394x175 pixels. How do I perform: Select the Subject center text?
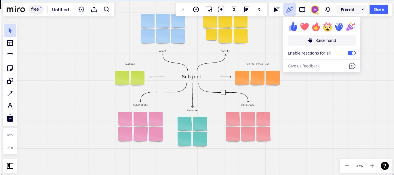[192, 77]
